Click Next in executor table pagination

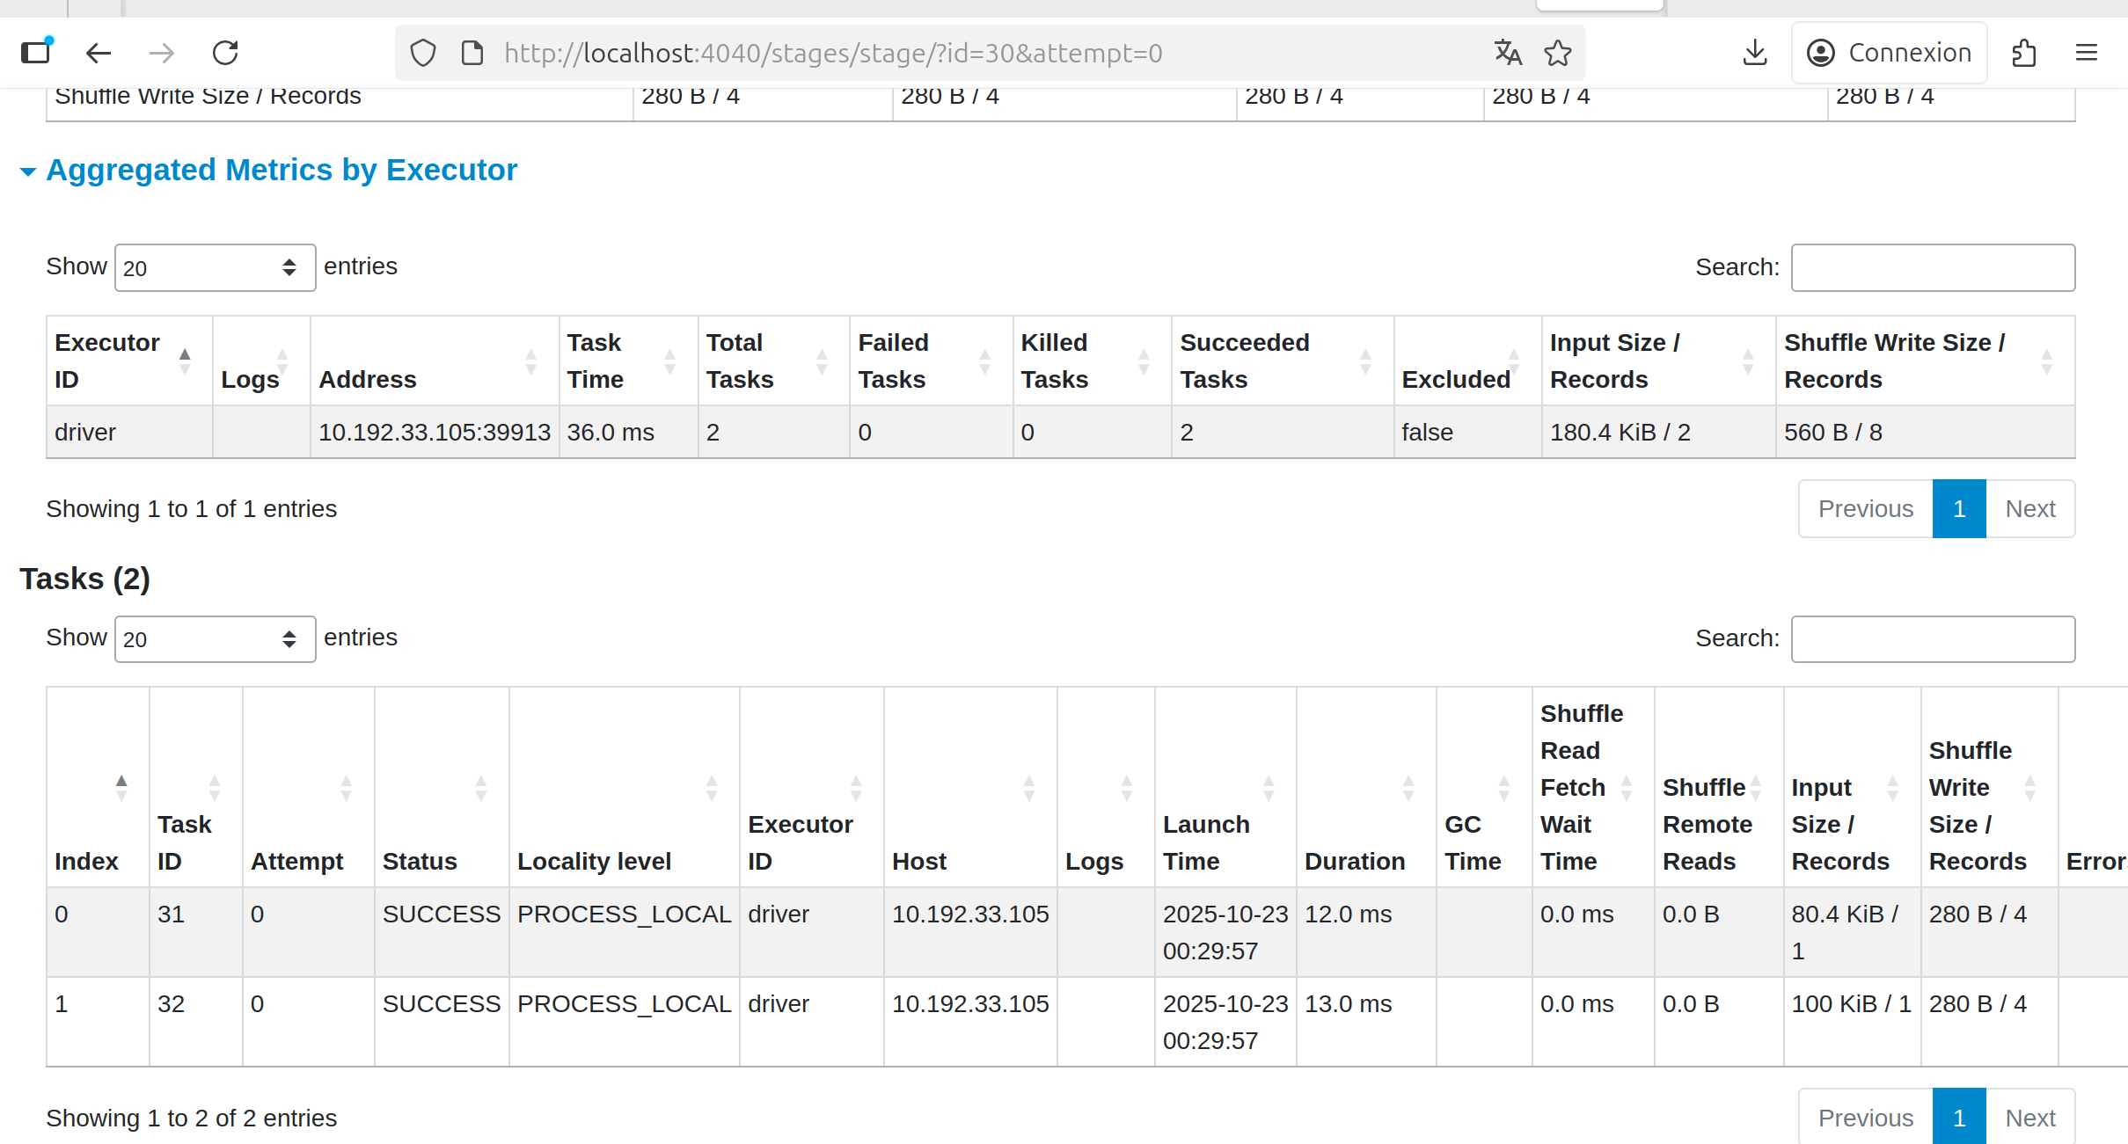point(2029,508)
